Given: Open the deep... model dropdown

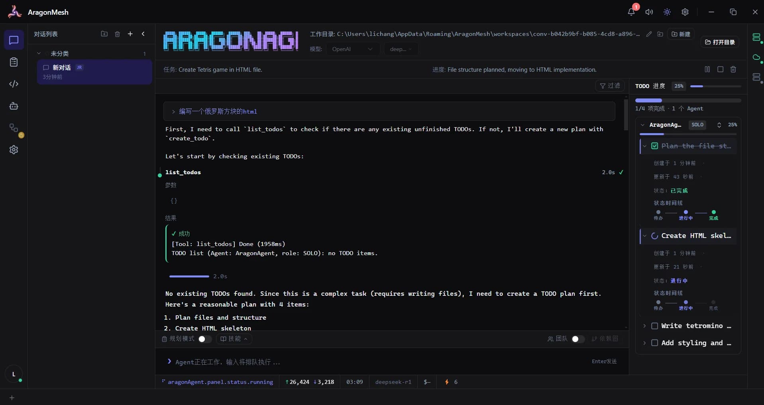Looking at the screenshot, I should coord(401,49).
